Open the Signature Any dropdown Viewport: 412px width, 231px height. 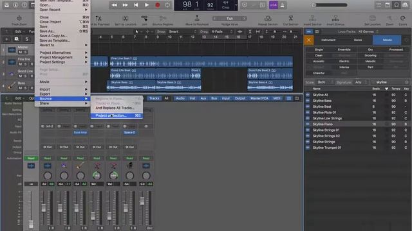point(360,82)
